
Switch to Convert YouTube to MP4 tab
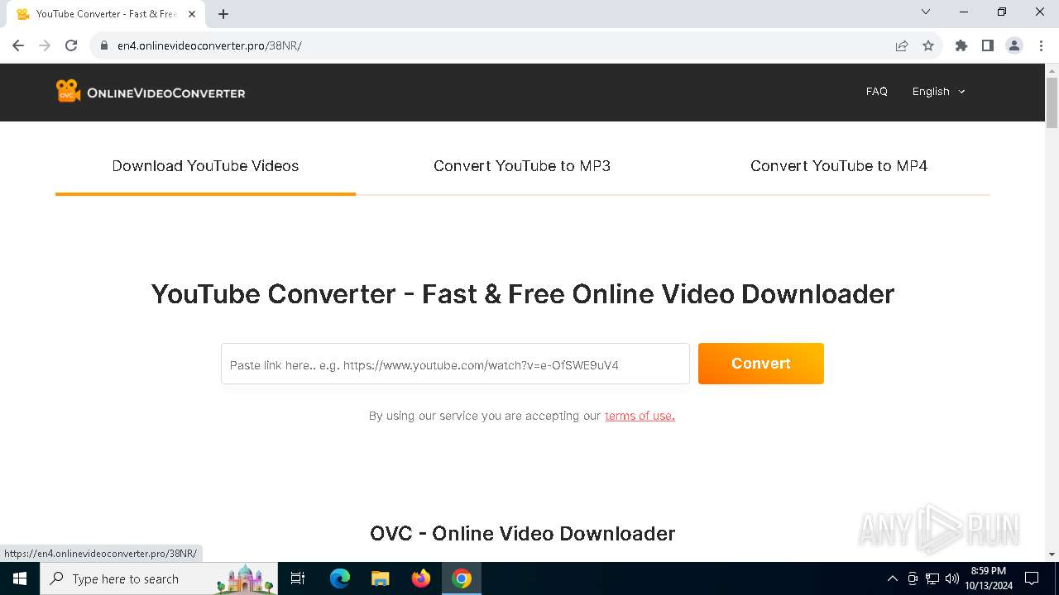[x=839, y=166]
